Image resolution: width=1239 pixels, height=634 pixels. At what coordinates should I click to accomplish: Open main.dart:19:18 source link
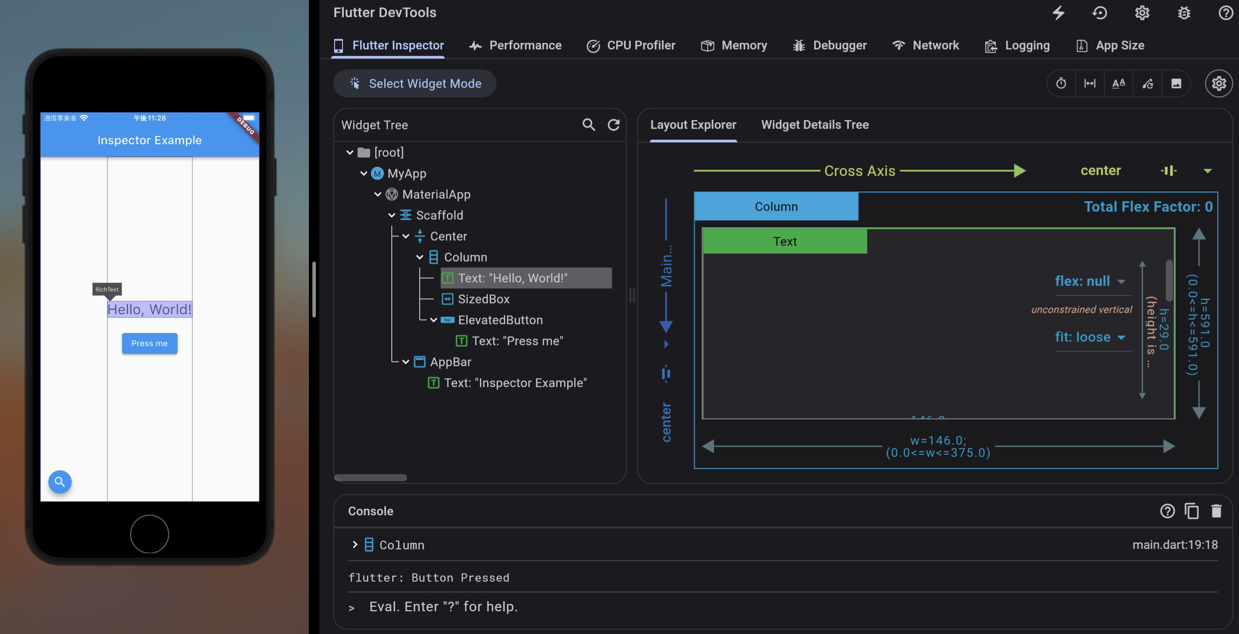click(1174, 545)
